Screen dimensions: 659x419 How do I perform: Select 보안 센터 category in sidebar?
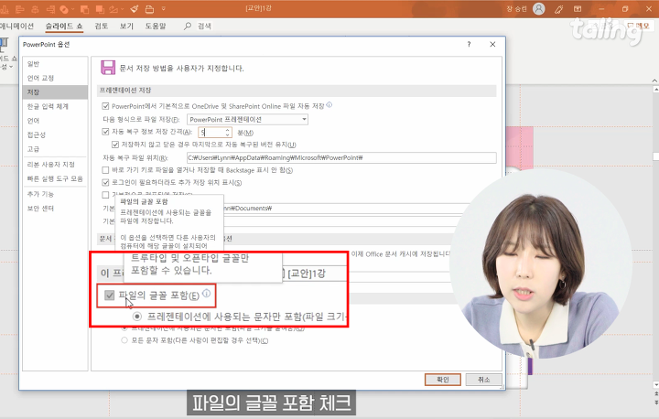click(x=55, y=208)
